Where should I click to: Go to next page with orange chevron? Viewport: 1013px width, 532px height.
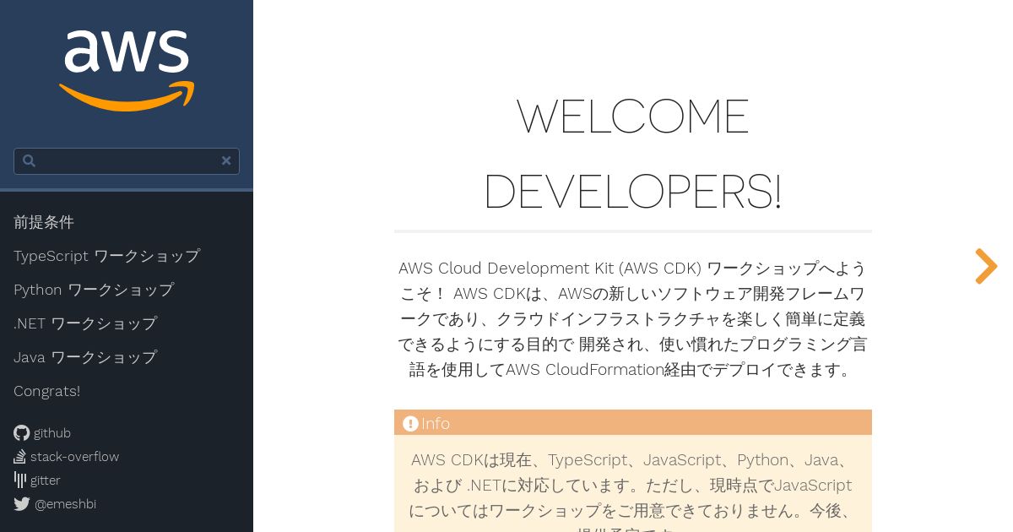(x=986, y=266)
